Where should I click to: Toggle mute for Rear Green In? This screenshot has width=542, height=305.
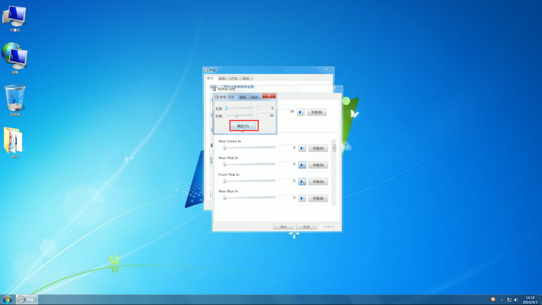(x=302, y=148)
